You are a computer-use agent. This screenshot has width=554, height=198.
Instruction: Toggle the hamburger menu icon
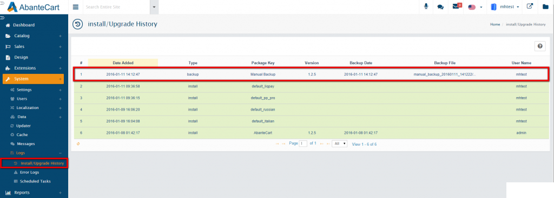click(x=76, y=6)
